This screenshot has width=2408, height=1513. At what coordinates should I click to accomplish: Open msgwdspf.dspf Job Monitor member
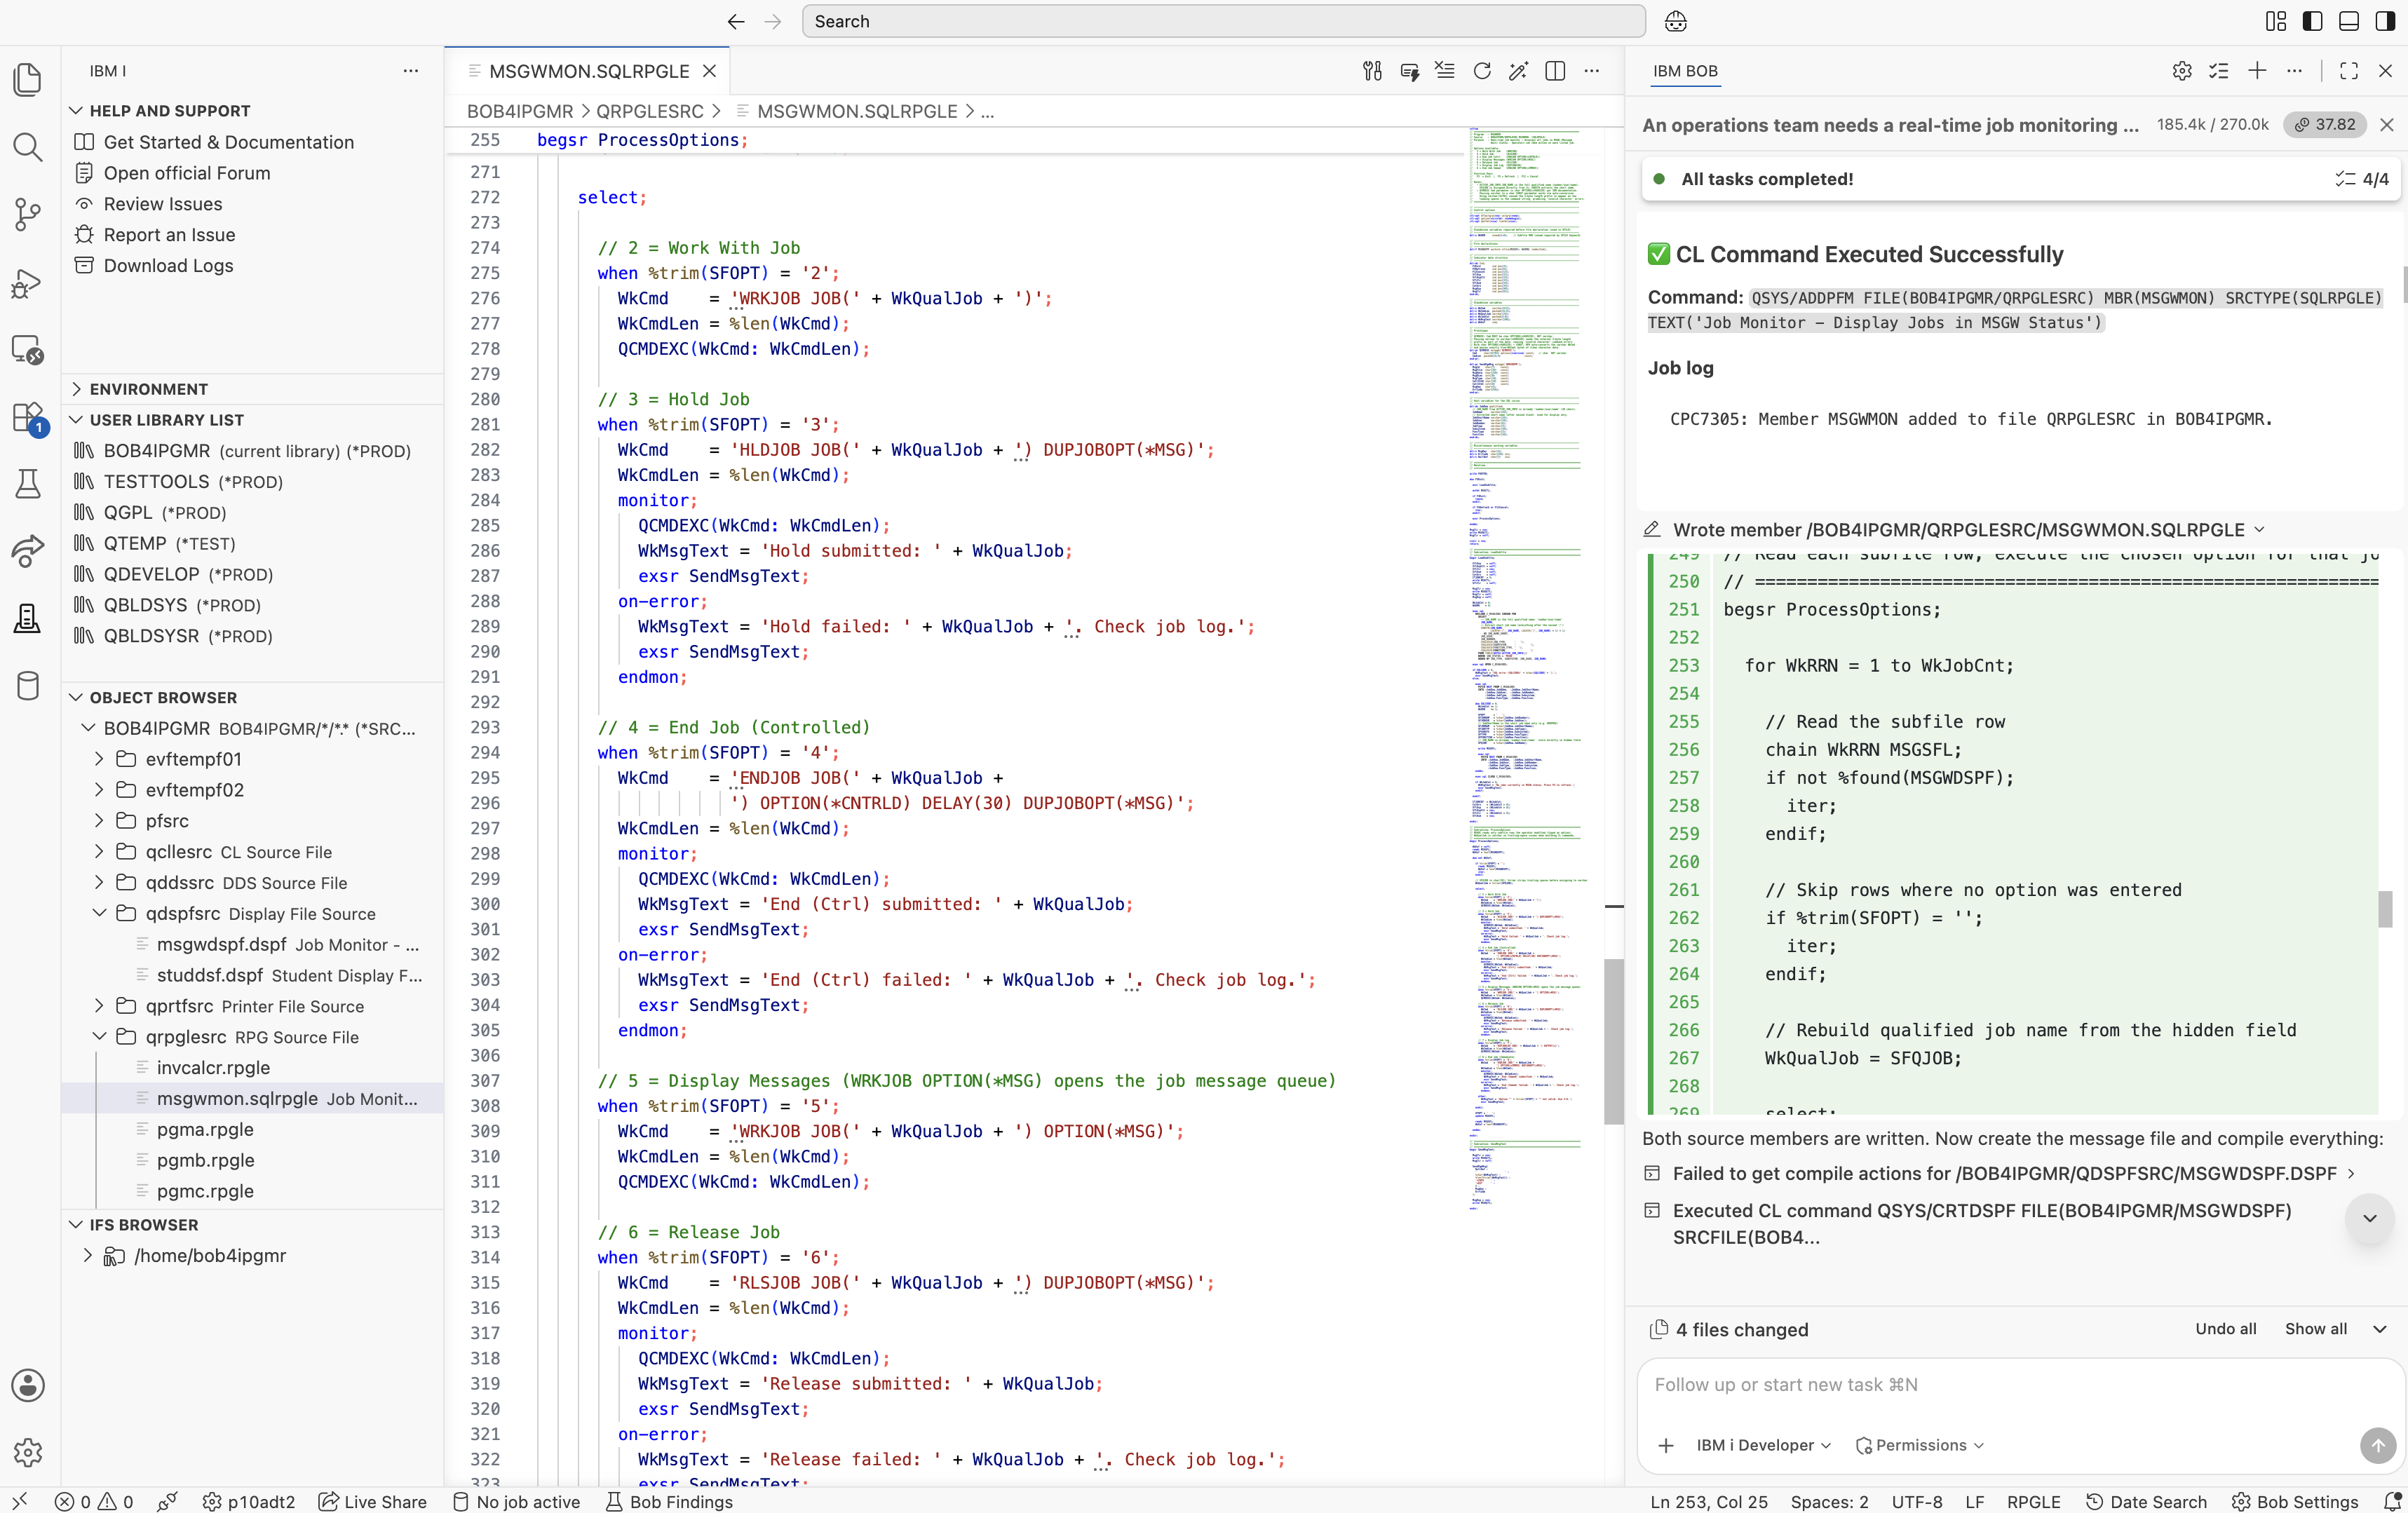click(x=287, y=944)
